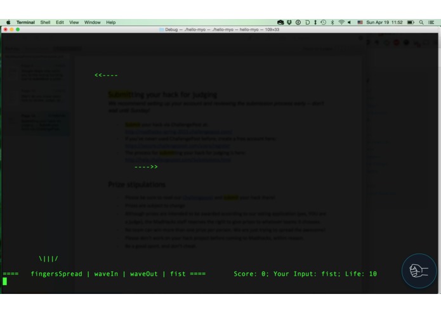Click the '\|||/' fingers spread symbol
This screenshot has height=313, width=441.
pos(48,259)
